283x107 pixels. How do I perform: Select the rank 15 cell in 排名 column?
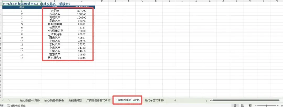point(22,58)
